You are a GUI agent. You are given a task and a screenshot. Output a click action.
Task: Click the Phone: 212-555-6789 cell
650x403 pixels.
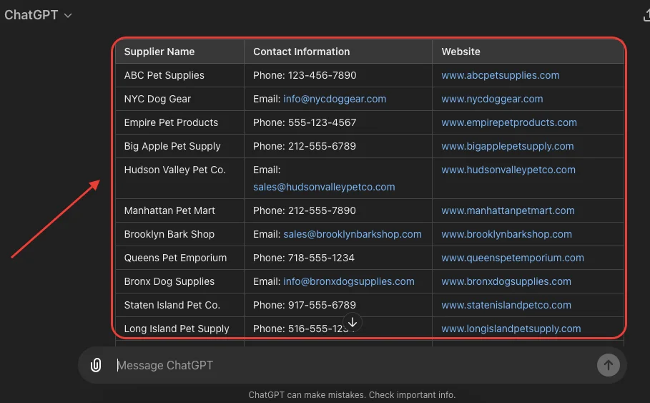338,146
